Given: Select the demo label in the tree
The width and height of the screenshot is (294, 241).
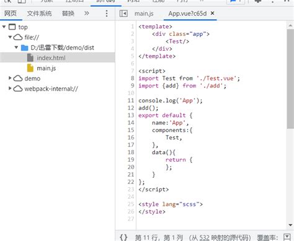Looking at the screenshot, I should 32,79.
